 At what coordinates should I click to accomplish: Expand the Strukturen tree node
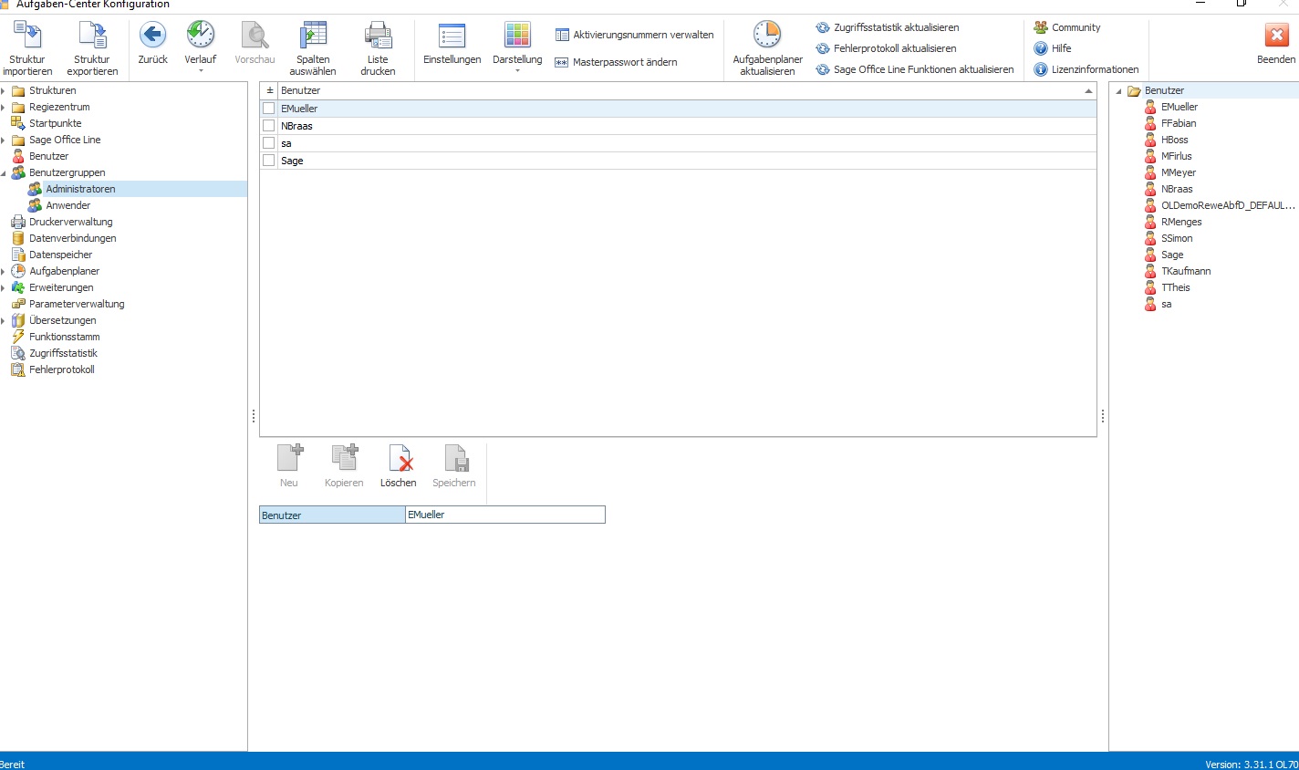click(x=4, y=90)
